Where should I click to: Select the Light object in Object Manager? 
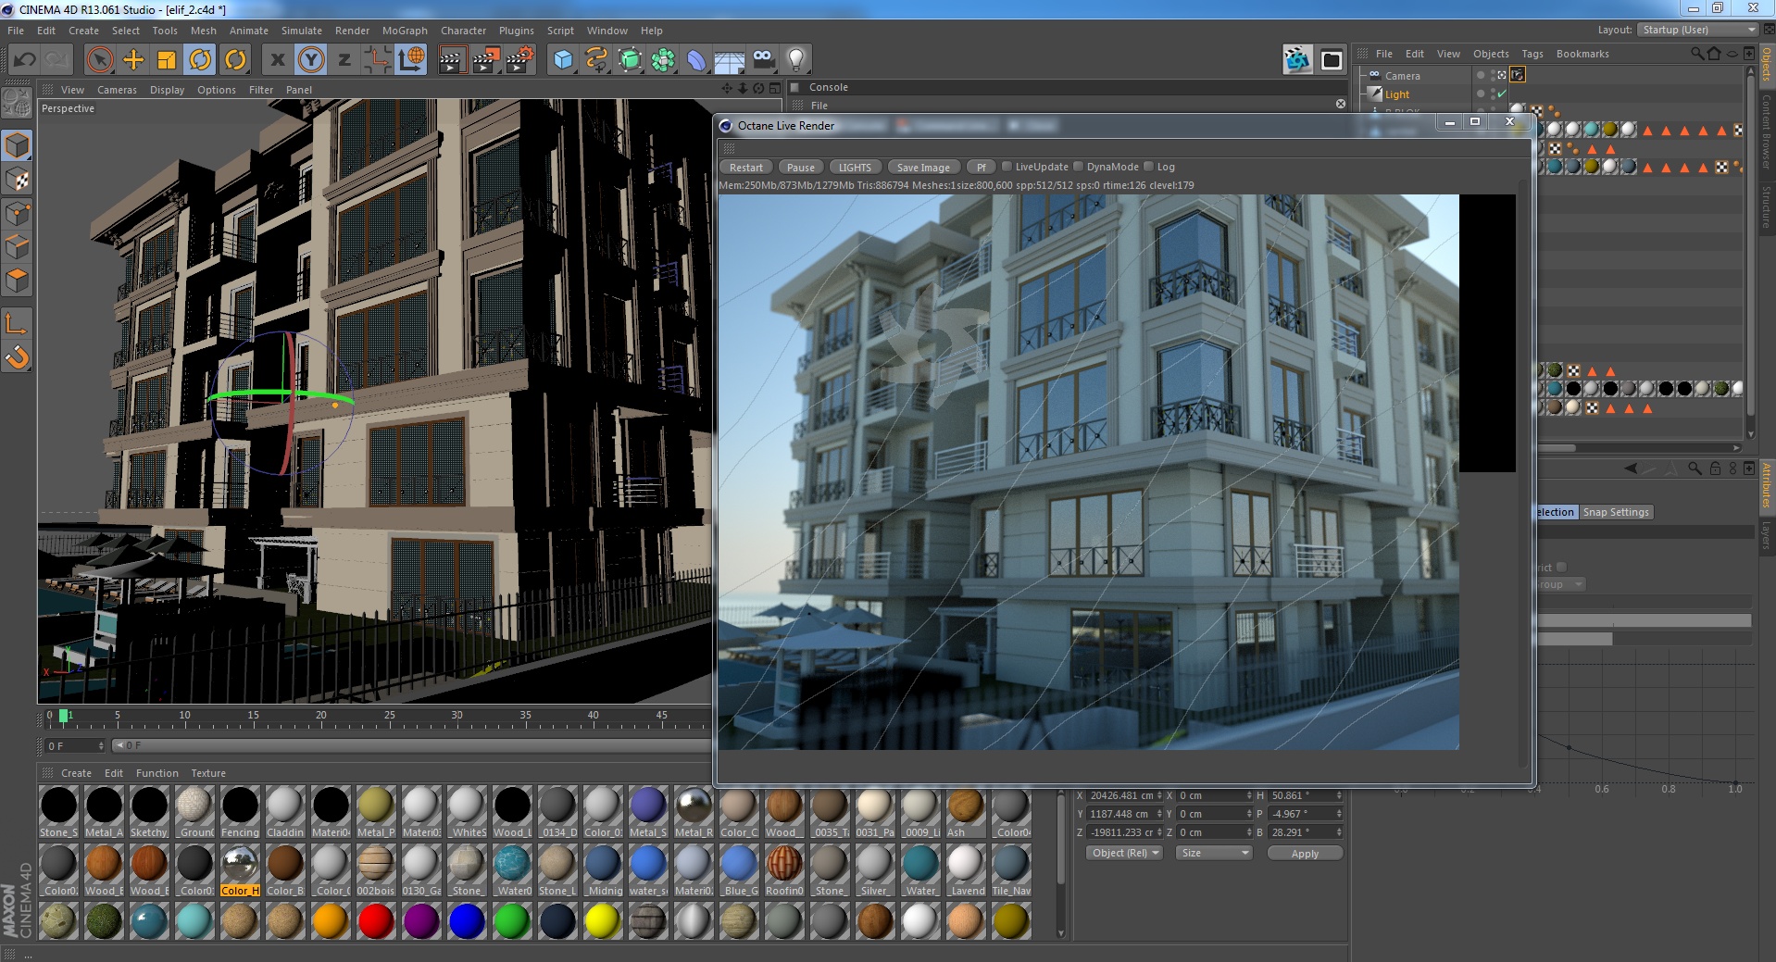click(1396, 94)
